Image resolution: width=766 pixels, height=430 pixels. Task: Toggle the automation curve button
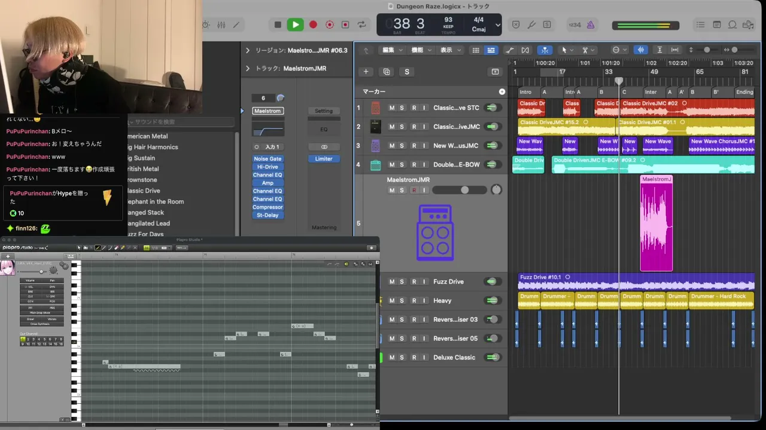coord(509,50)
